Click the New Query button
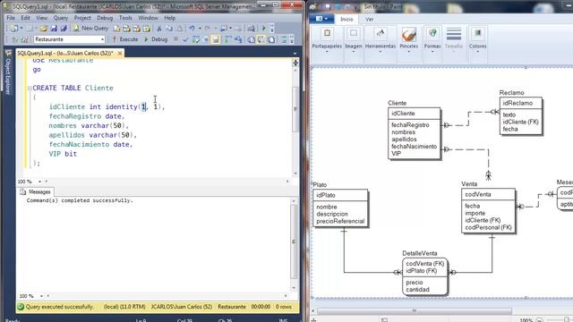Image resolution: width=573 pixels, height=322 pixels. click(90, 28)
